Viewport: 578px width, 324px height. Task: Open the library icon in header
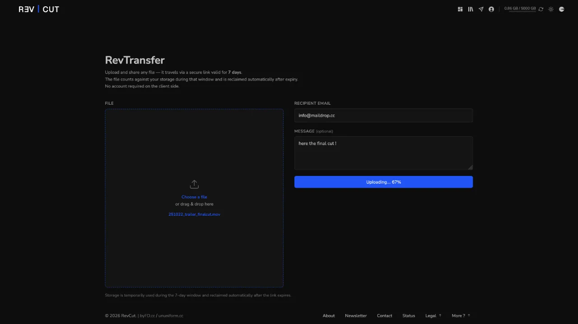pyautogui.click(x=471, y=9)
